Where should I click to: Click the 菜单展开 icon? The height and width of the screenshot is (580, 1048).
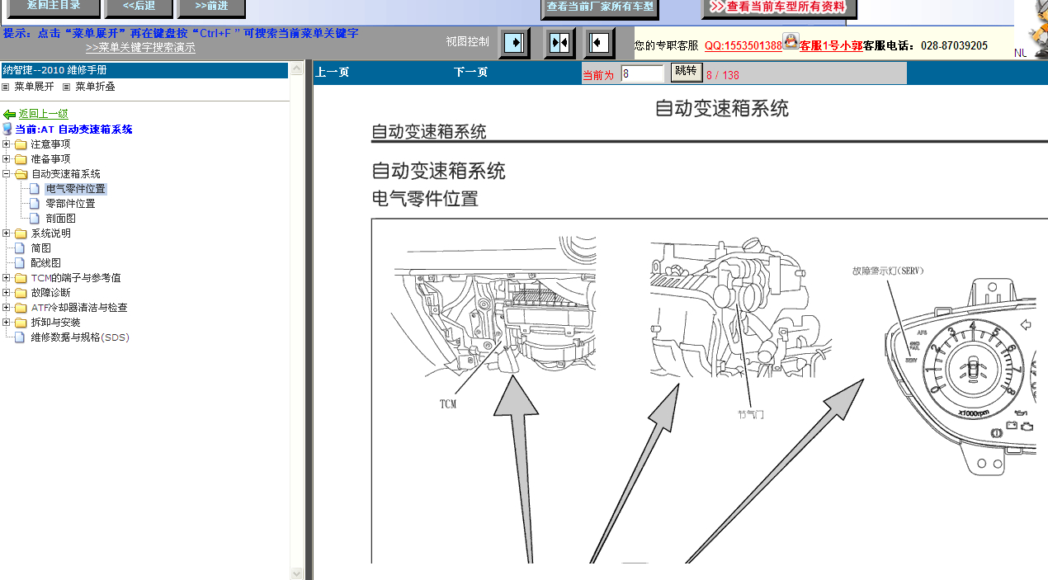pos(6,87)
